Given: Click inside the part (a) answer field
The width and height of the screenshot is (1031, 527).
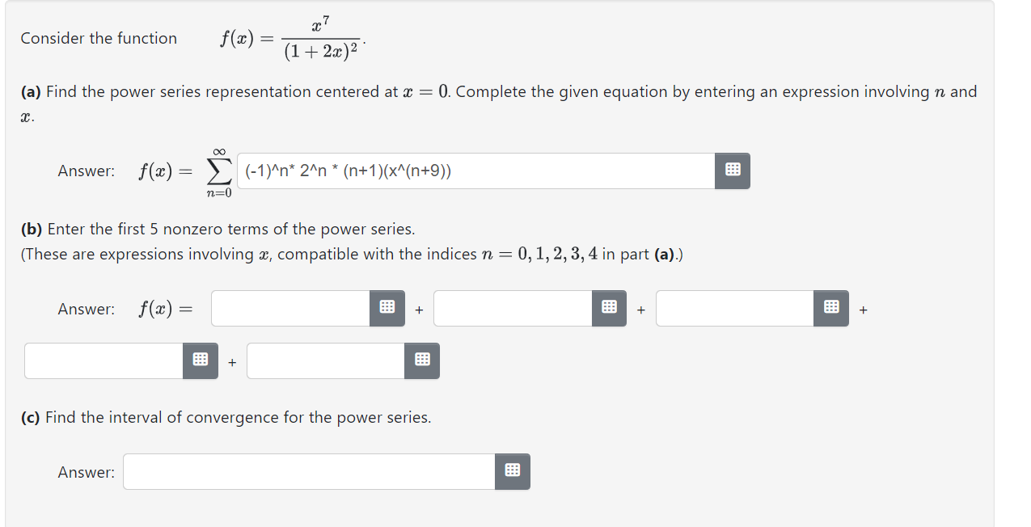Looking at the screenshot, I should coord(477,171).
